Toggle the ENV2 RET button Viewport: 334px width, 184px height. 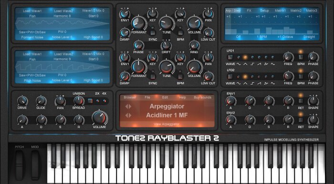coord(301,120)
